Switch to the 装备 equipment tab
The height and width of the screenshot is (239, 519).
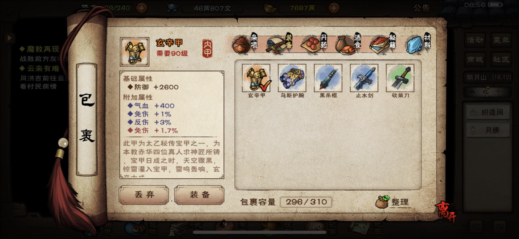280,43
